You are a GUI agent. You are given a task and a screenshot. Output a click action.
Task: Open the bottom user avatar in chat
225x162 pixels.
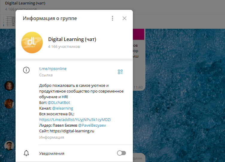[9, 146]
